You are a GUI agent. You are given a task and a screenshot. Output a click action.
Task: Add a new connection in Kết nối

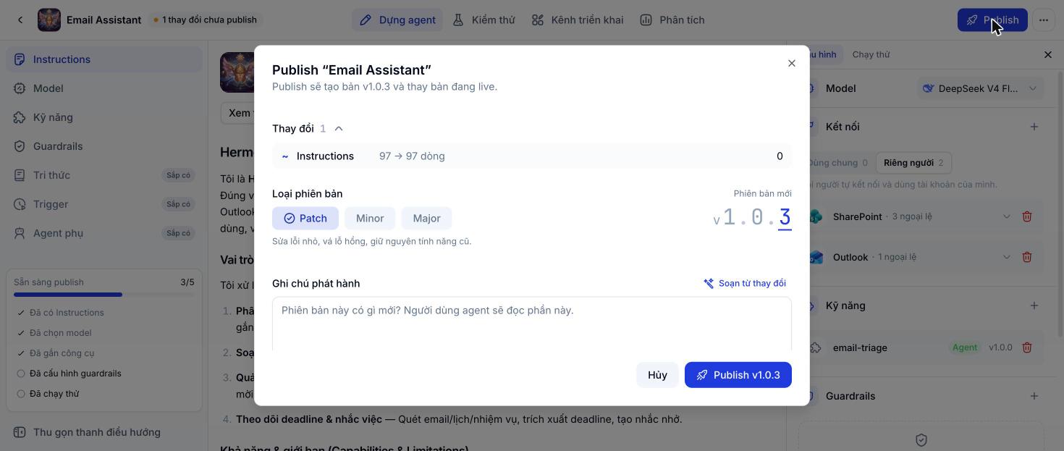[1034, 127]
